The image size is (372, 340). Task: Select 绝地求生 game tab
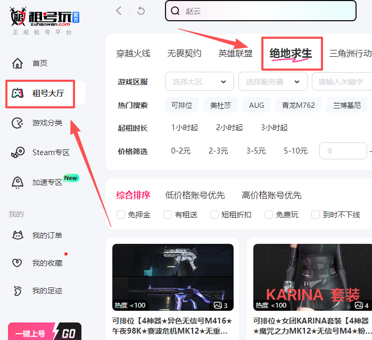(x=291, y=54)
